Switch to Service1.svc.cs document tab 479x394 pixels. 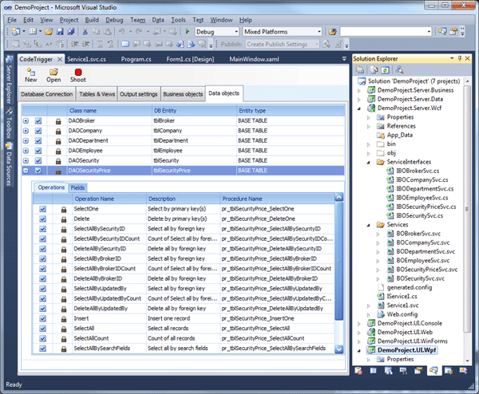pyautogui.click(x=86, y=59)
